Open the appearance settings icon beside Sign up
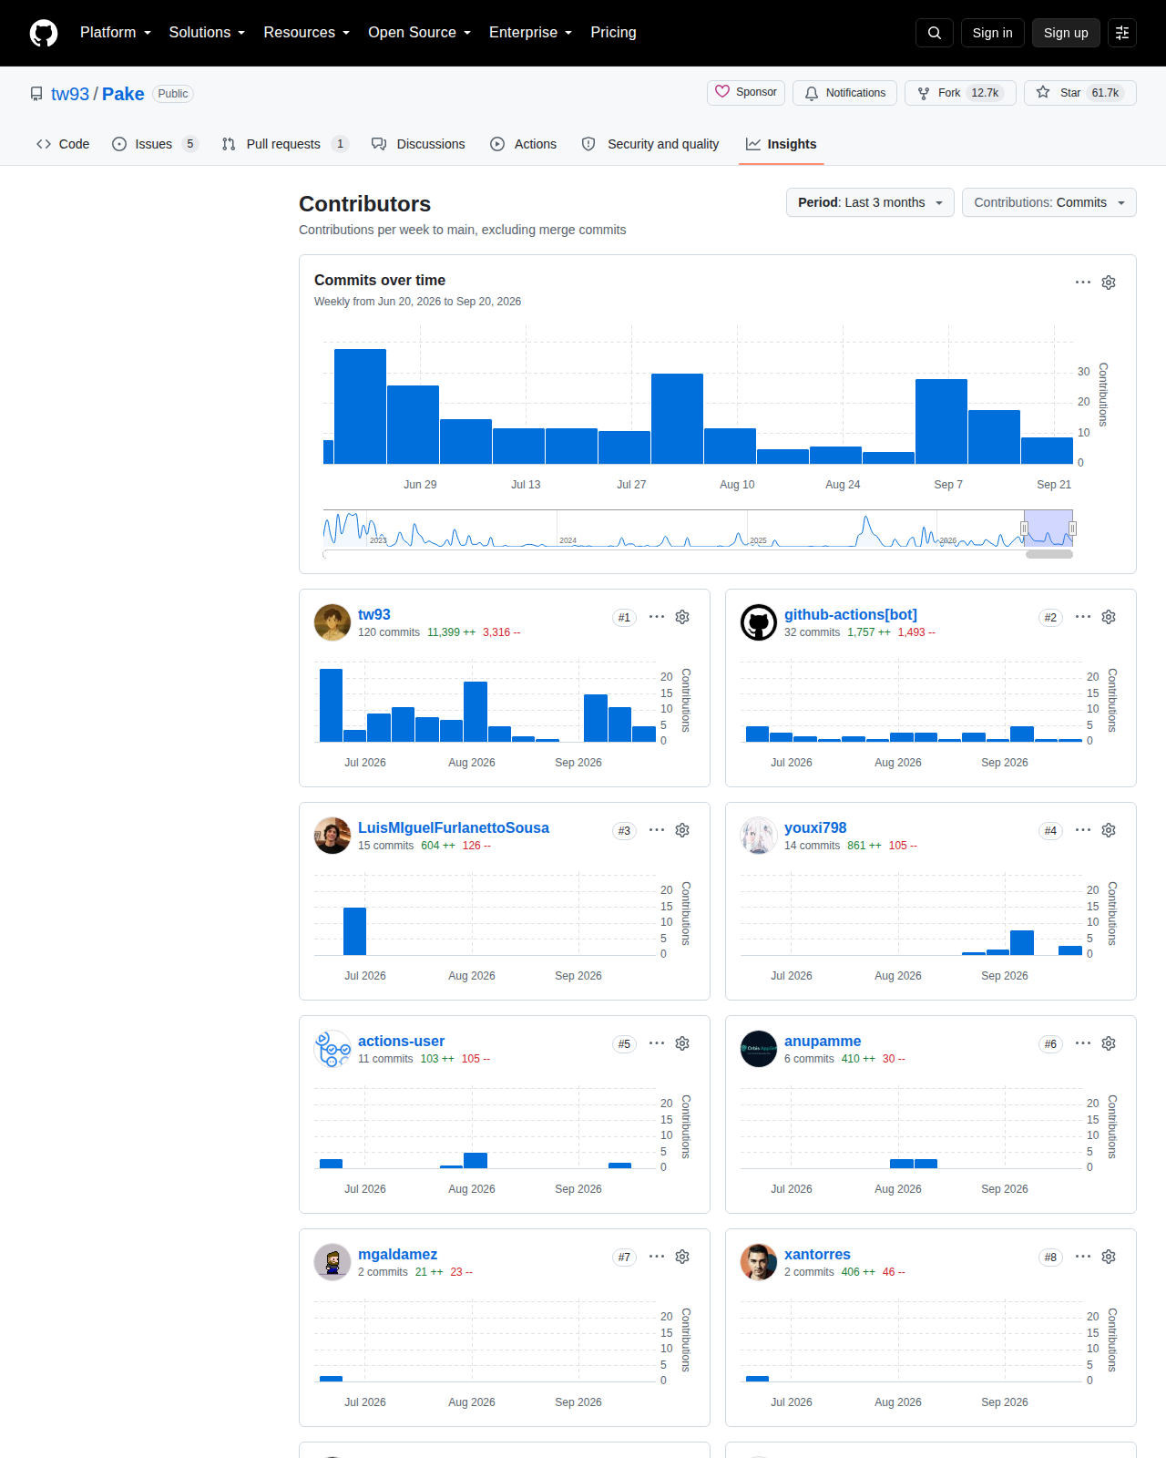The width and height of the screenshot is (1166, 1458). (1122, 33)
